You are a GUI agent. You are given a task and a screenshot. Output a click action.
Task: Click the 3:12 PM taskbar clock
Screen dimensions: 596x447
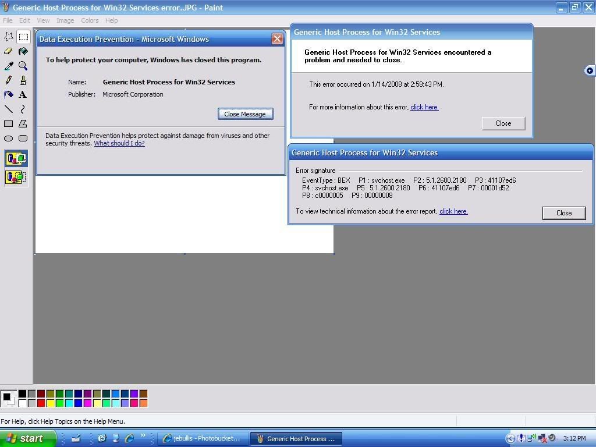(574, 439)
